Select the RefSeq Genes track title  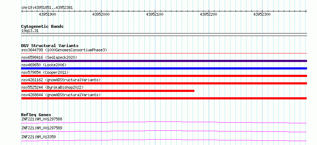(36, 115)
